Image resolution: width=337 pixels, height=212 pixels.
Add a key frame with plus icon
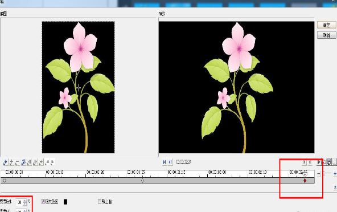[11, 162]
